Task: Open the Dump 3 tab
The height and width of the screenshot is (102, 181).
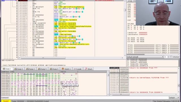Action: coord(31,69)
